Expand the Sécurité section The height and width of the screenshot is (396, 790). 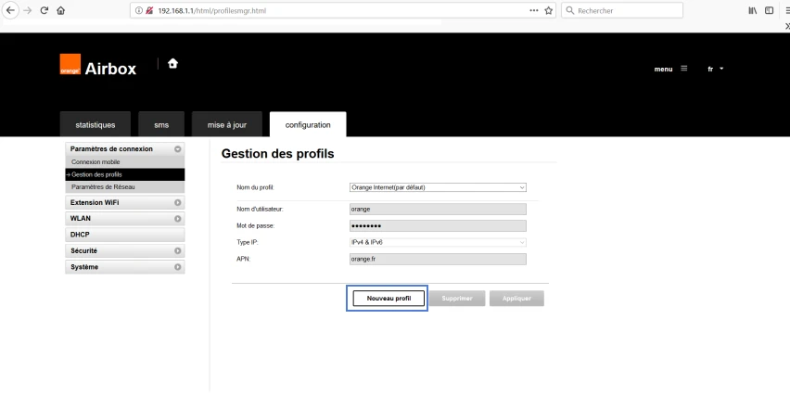coord(125,251)
